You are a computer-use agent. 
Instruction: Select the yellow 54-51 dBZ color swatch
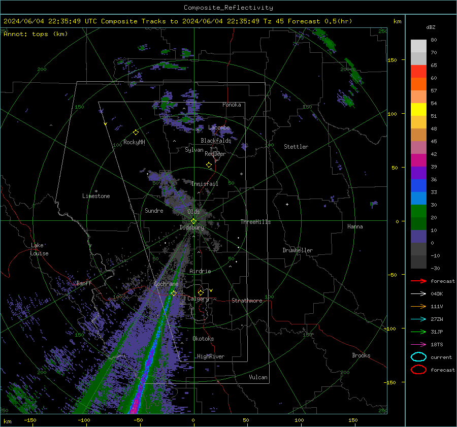pos(418,110)
